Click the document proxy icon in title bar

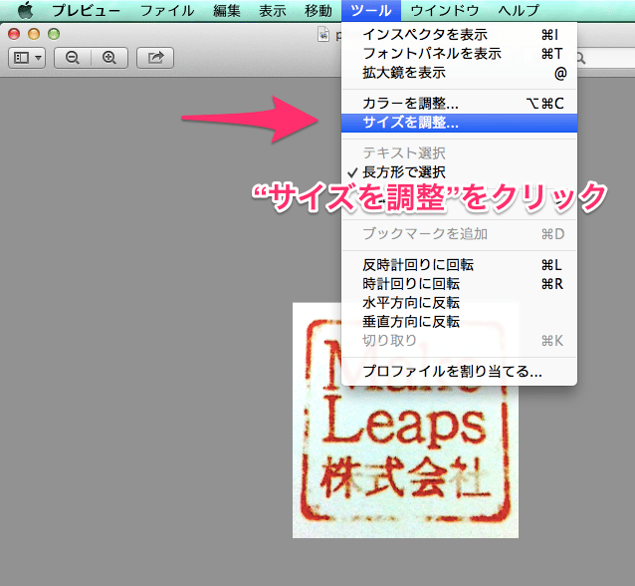(x=323, y=35)
